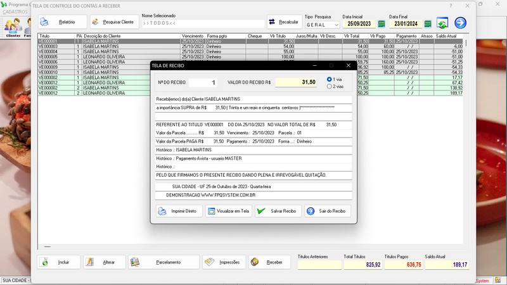Click the Clientes icon in the main toolbar

[13, 27]
